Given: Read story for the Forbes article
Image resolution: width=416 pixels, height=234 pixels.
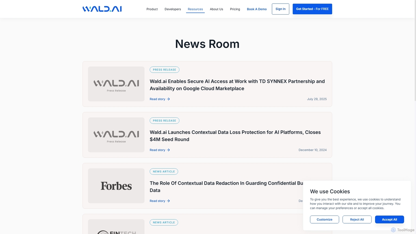Looking at the screenshot, I should pyautogui.click(x=158, y=201).
